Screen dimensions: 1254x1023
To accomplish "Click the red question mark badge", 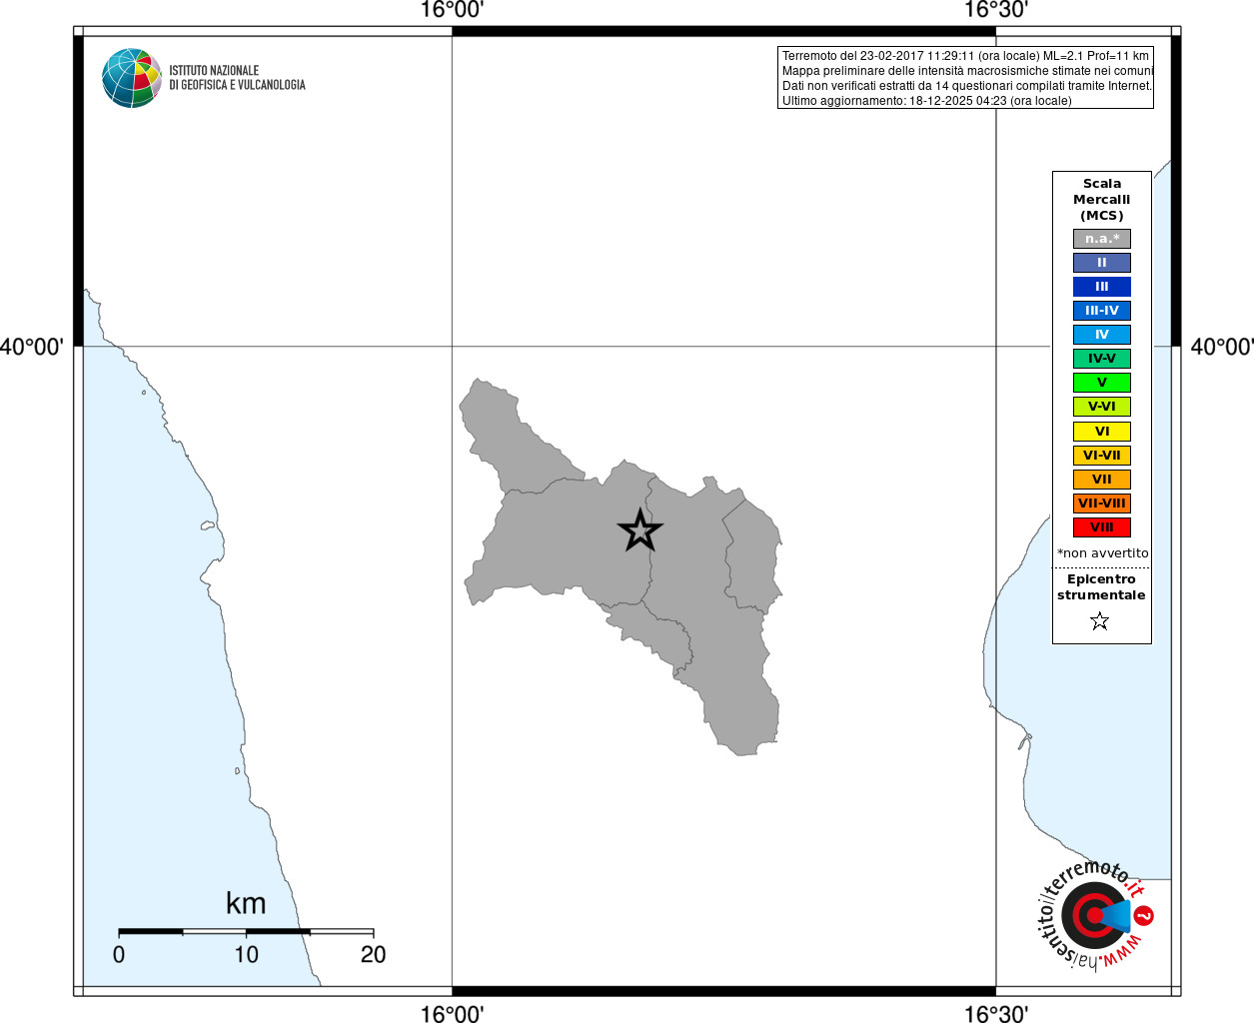I will point(1144,915).
